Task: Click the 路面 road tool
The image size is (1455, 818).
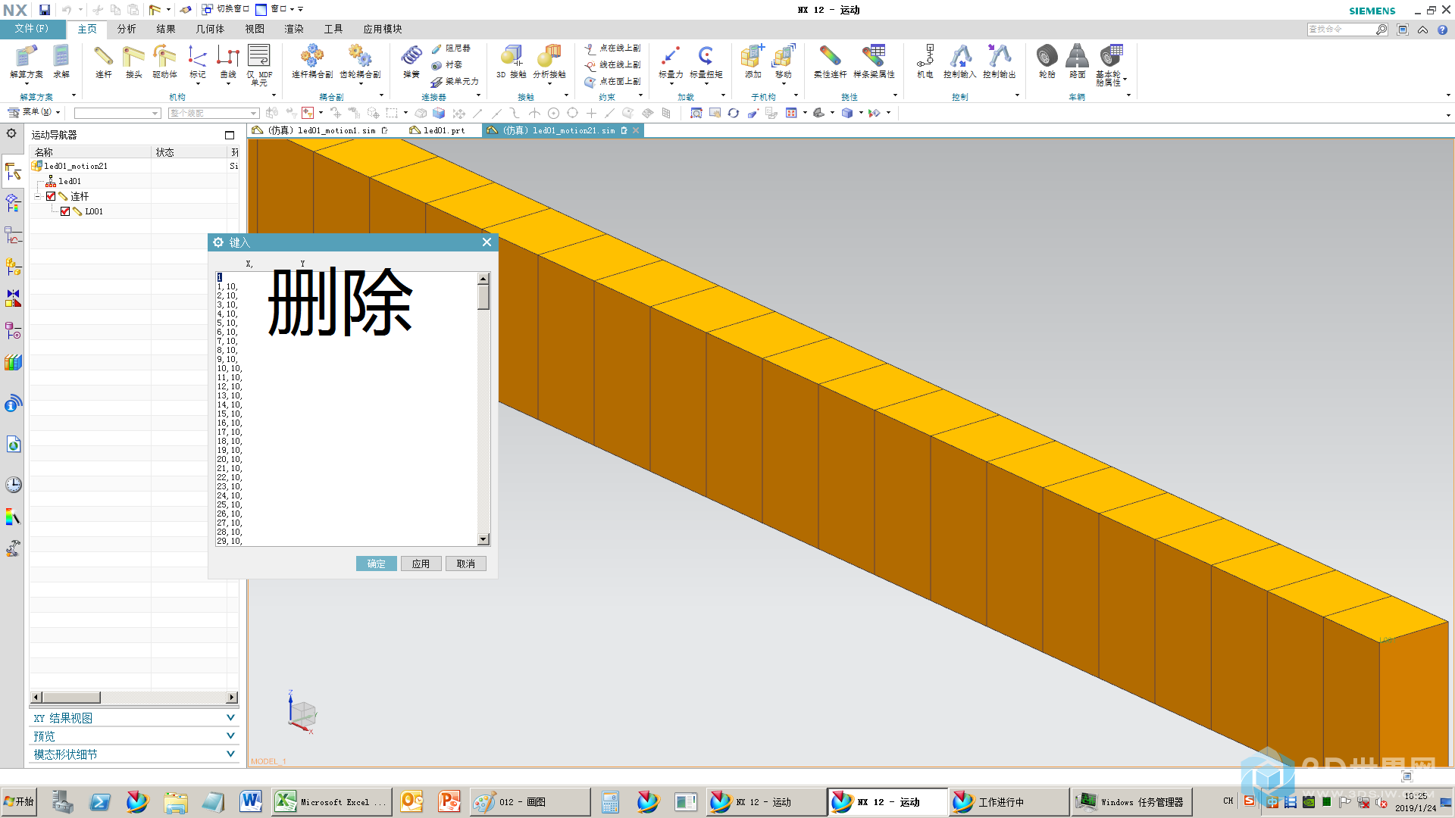Action: coord(1078,61)
